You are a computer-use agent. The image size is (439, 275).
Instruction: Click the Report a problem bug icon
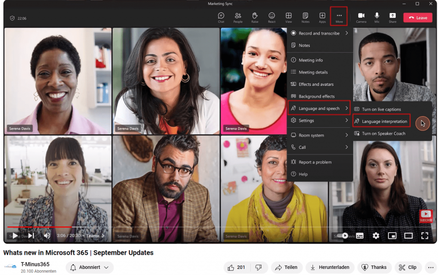click(293, 162)
